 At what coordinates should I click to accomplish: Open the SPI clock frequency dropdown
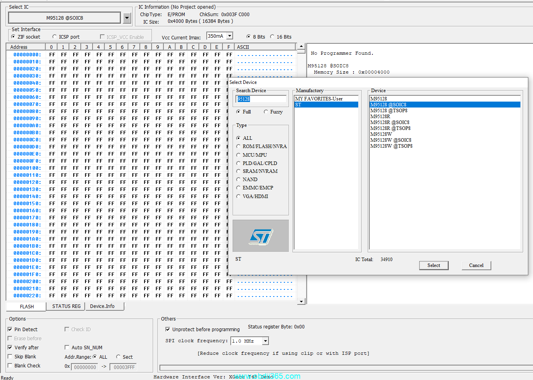265,341
